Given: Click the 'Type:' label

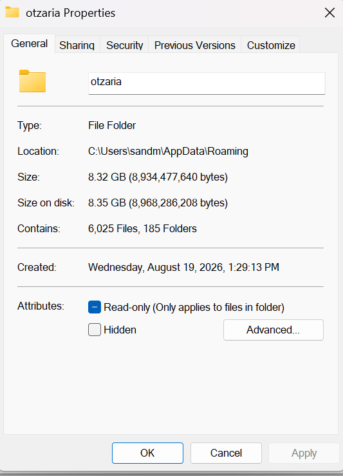Looking at the screenshot, I should pos(30,125).
